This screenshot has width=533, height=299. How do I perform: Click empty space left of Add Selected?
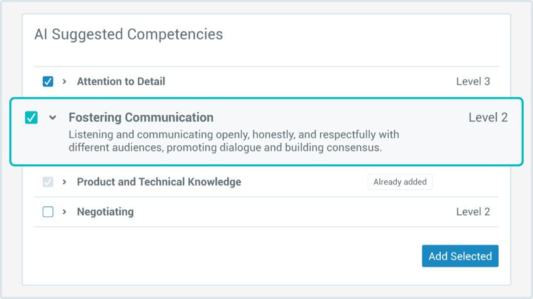226,256
